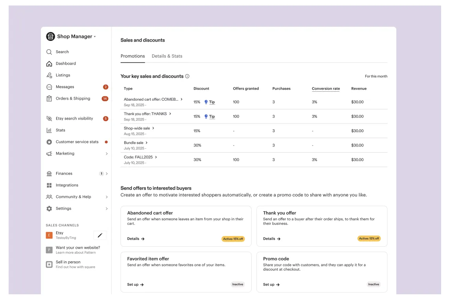
Task: Click the Conversion rate column header
Action: tap(326, 89)
